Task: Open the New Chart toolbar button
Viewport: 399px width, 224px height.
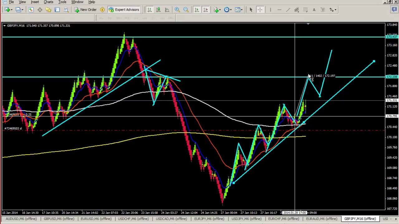Action: (x=7, y=10)
